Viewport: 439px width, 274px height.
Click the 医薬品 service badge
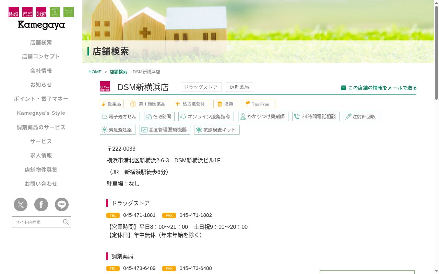coord(112,104)
